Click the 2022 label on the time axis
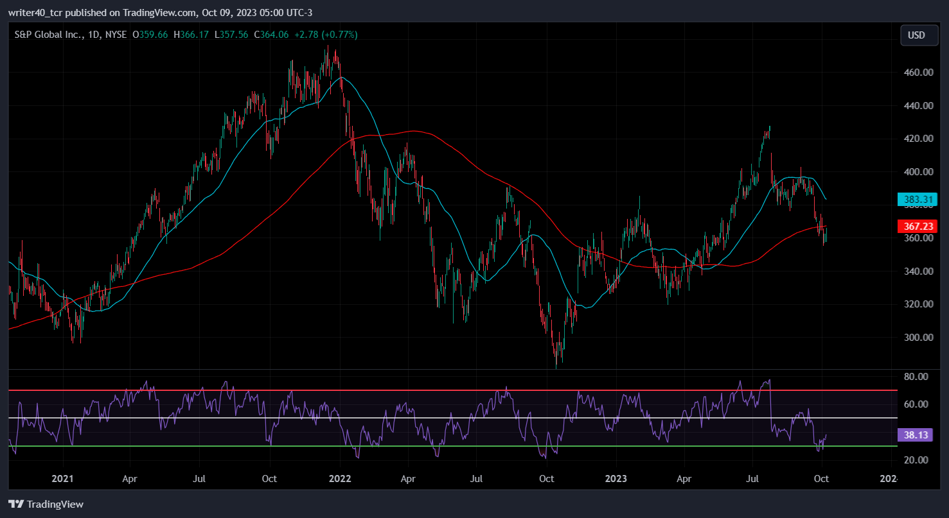The image size is (949, 518). point(341,479)
